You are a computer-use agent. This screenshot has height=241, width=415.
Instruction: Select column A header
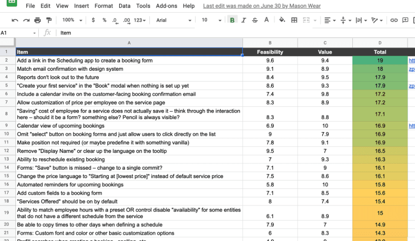pos(129,43)
